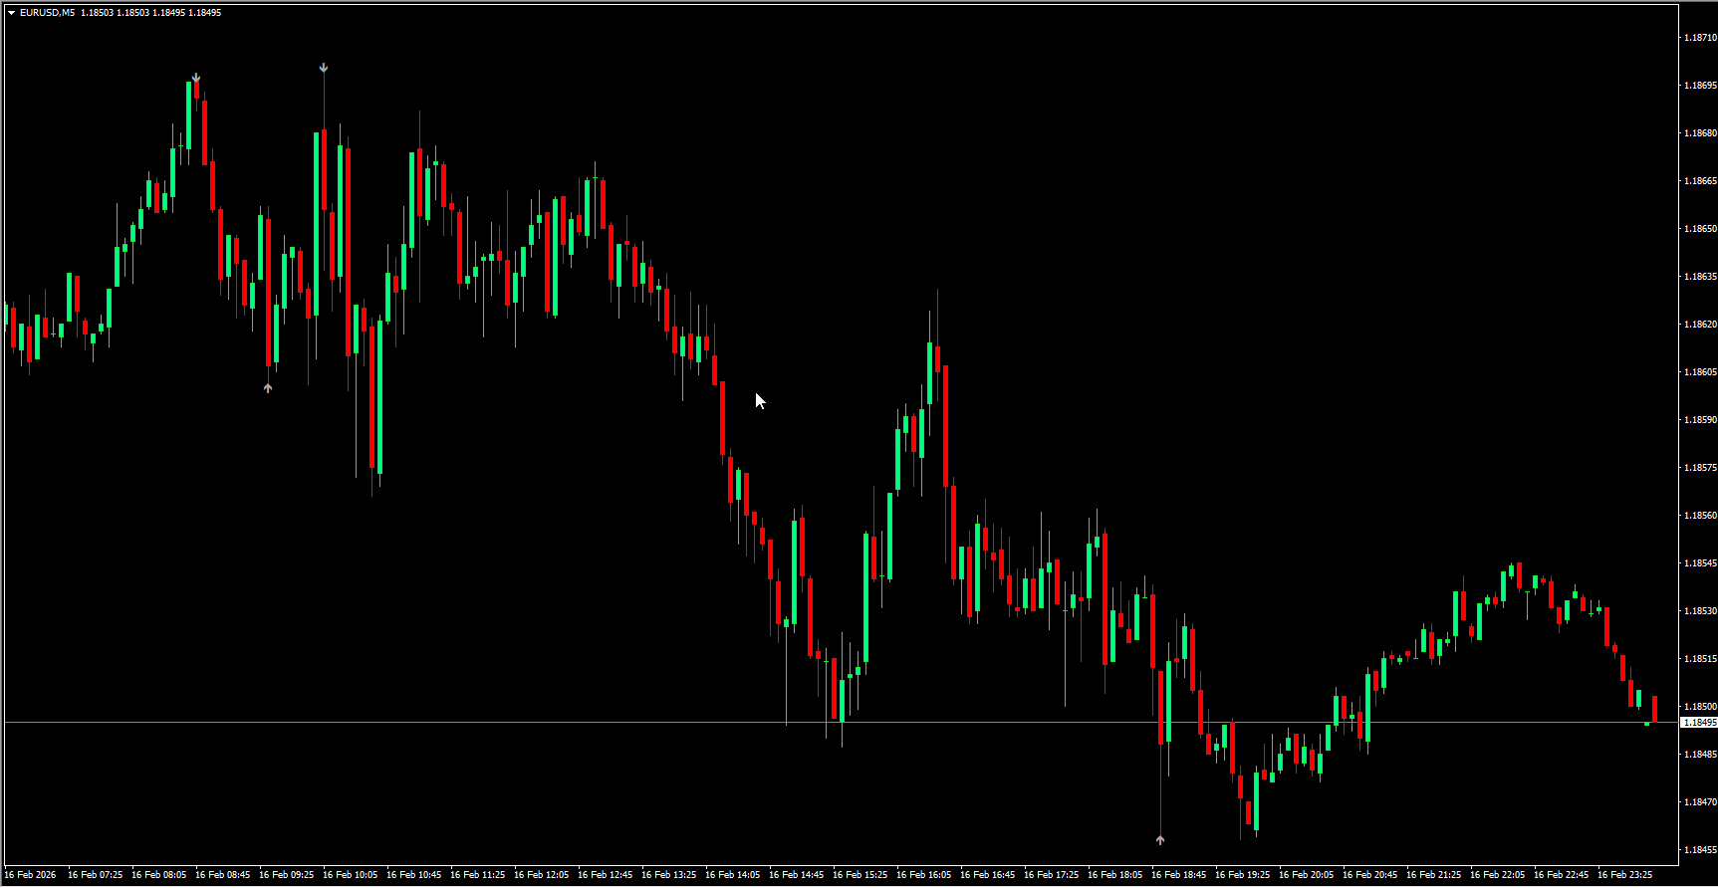Image resolution: width=1718 pixels, height=888 pixels.
Task: Select the down arrow above the 08:05 peak candle
Action: [196, 78]
